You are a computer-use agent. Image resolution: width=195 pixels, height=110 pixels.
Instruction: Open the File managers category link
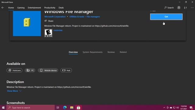click(93, 16)
